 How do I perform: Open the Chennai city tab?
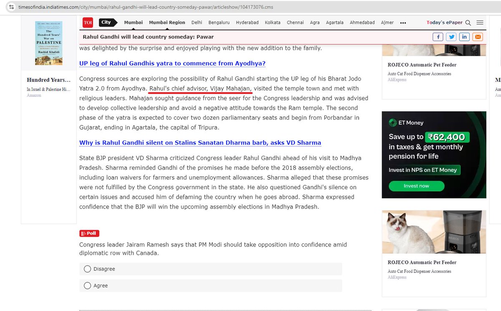pos(295,23)
